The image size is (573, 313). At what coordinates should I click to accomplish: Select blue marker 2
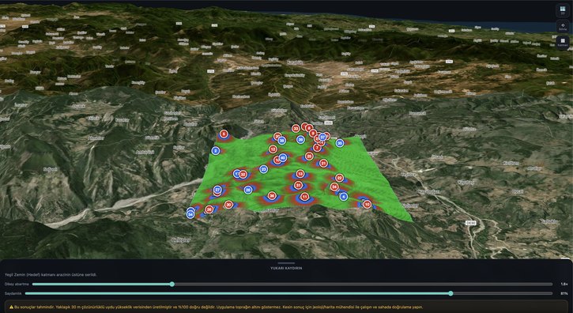click(x=216, y=151)
